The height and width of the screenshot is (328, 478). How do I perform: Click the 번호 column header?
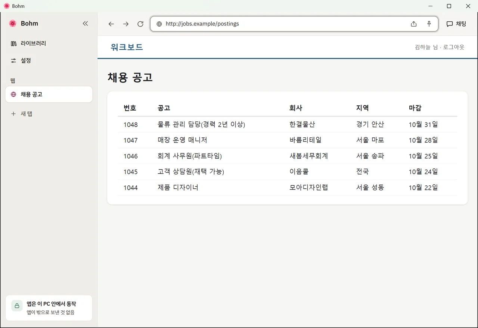click(x=130, y=108)
